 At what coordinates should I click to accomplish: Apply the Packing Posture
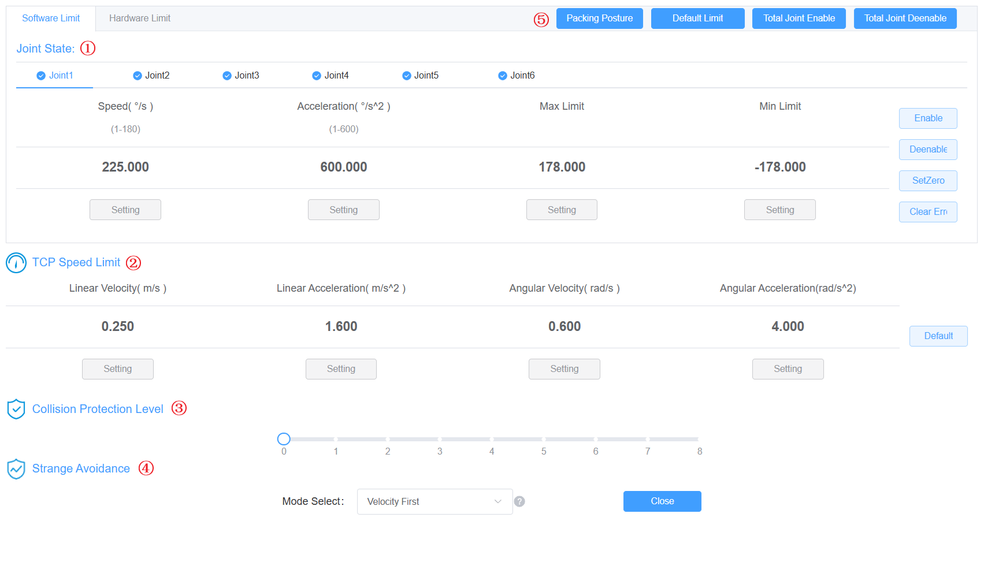click(x=599, y=18)
